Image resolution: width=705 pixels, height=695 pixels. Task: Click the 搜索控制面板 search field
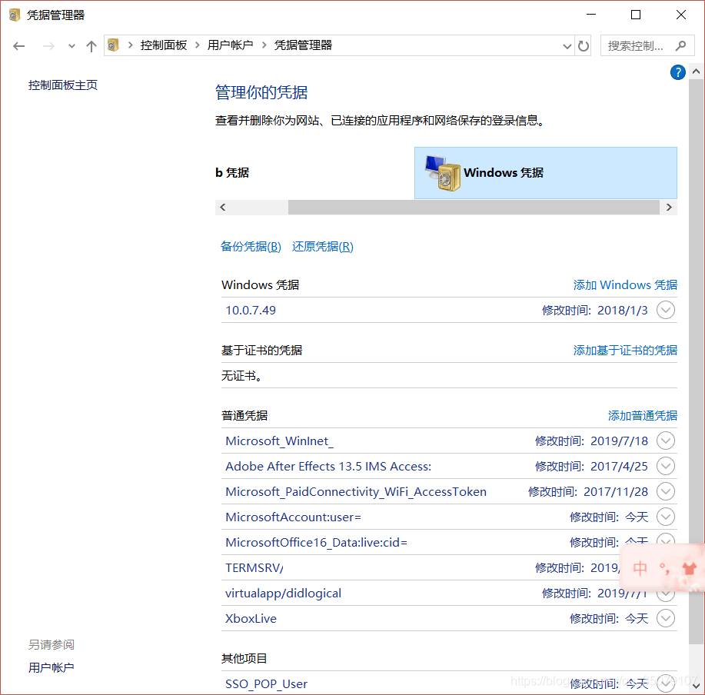click(x=637, y=46)
